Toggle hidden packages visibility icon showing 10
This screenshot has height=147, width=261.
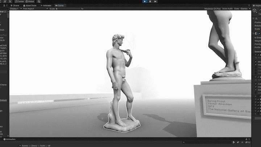pos(248,142)
